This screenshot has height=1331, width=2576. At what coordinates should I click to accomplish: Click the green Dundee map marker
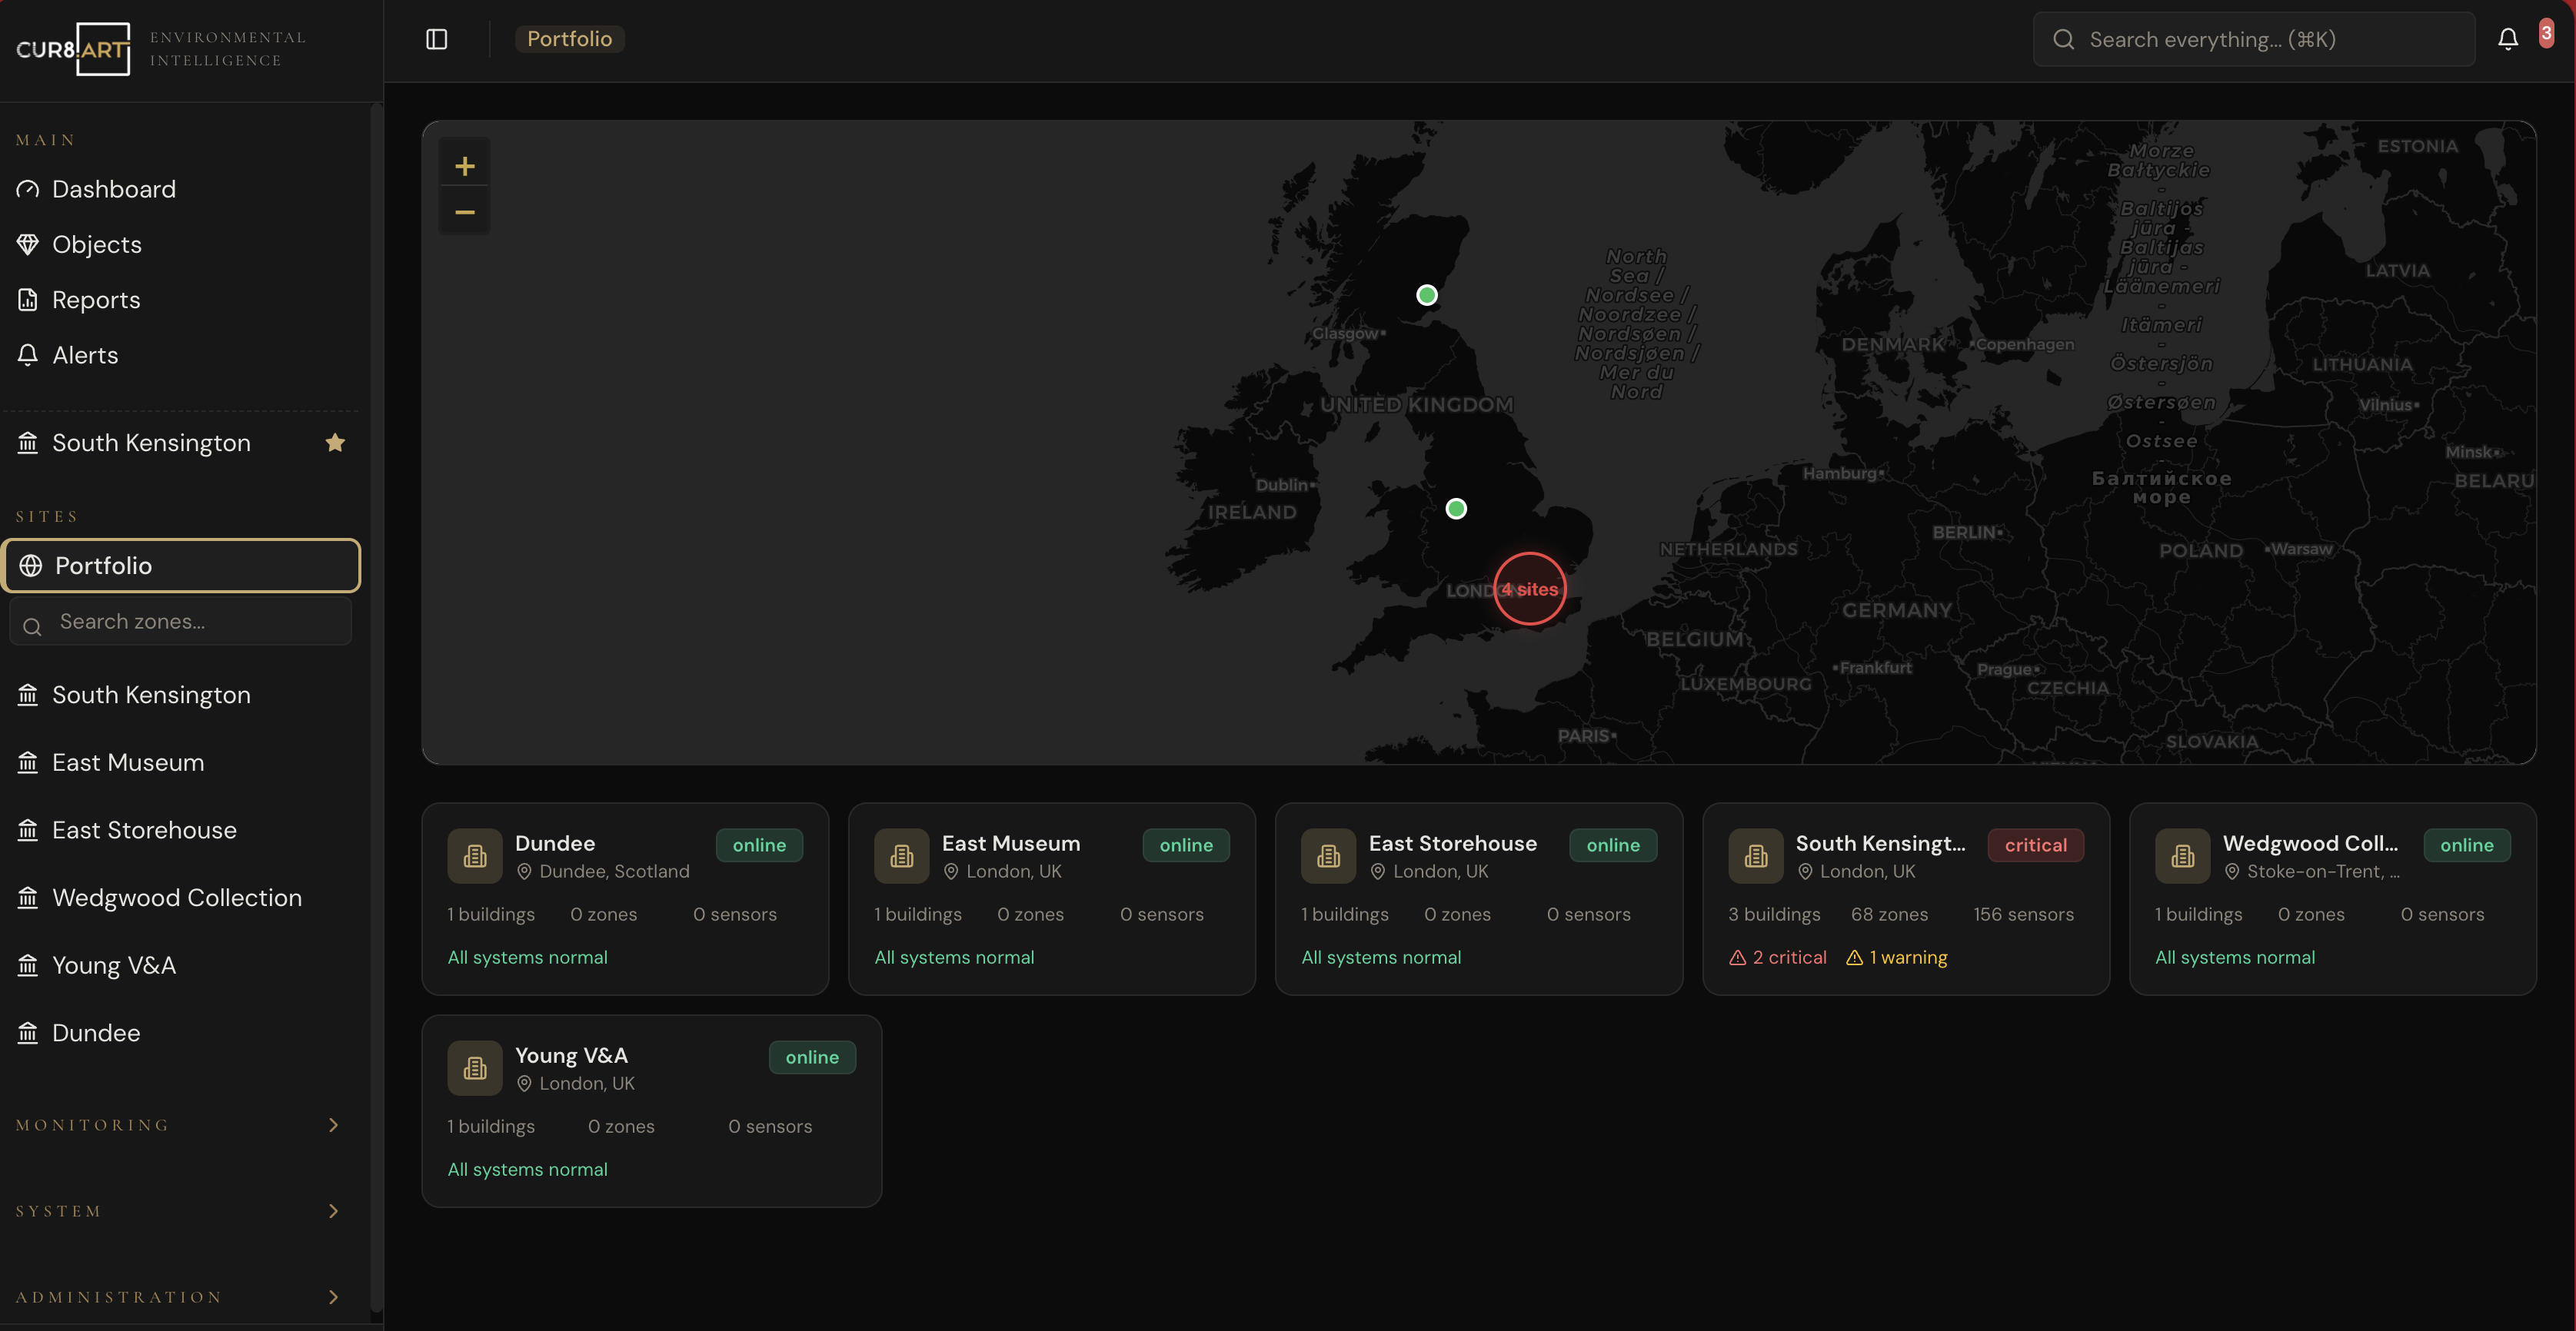tap(1427, 295)
